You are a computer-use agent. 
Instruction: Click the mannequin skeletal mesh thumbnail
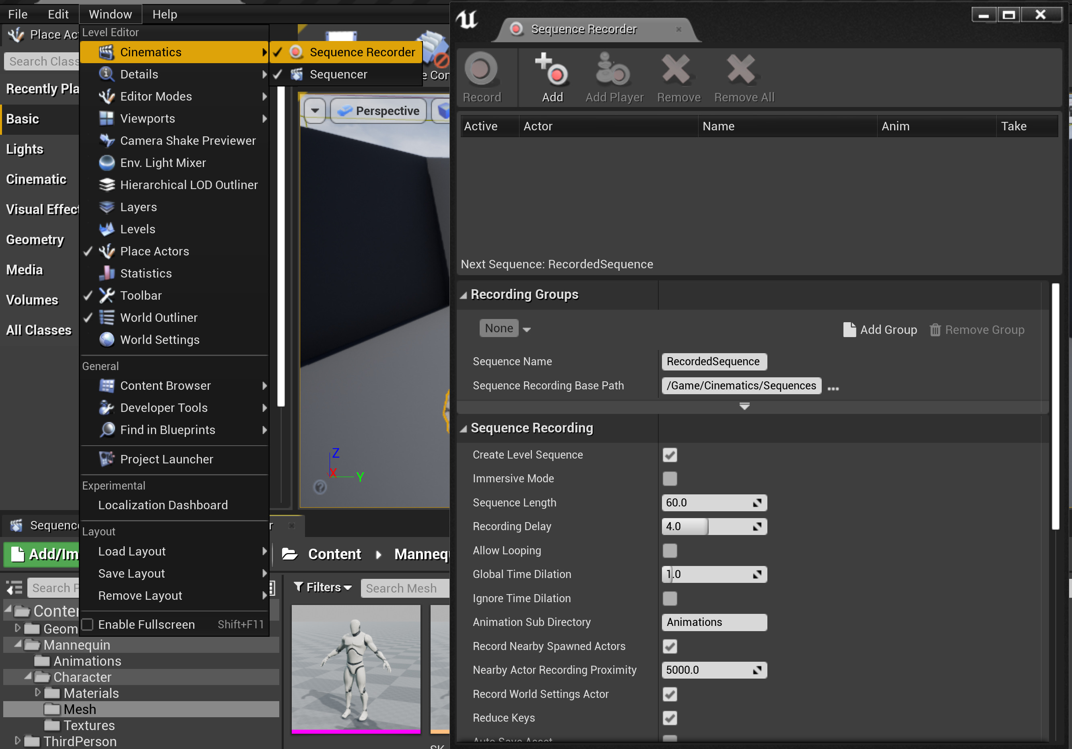click(356, 667)
